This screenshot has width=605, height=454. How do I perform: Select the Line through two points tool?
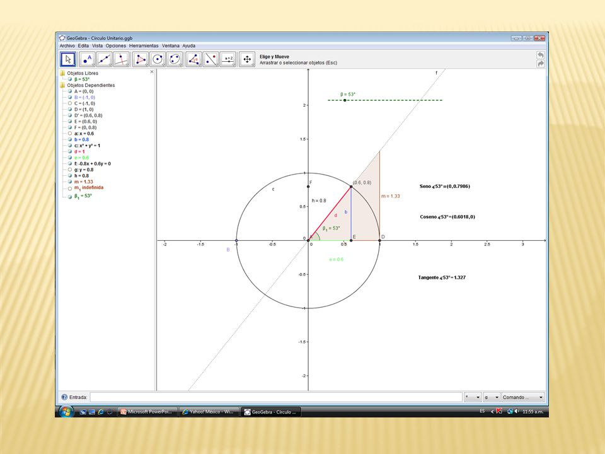[104, 59]
